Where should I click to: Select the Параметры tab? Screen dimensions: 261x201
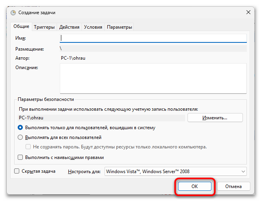click(119, 27)
